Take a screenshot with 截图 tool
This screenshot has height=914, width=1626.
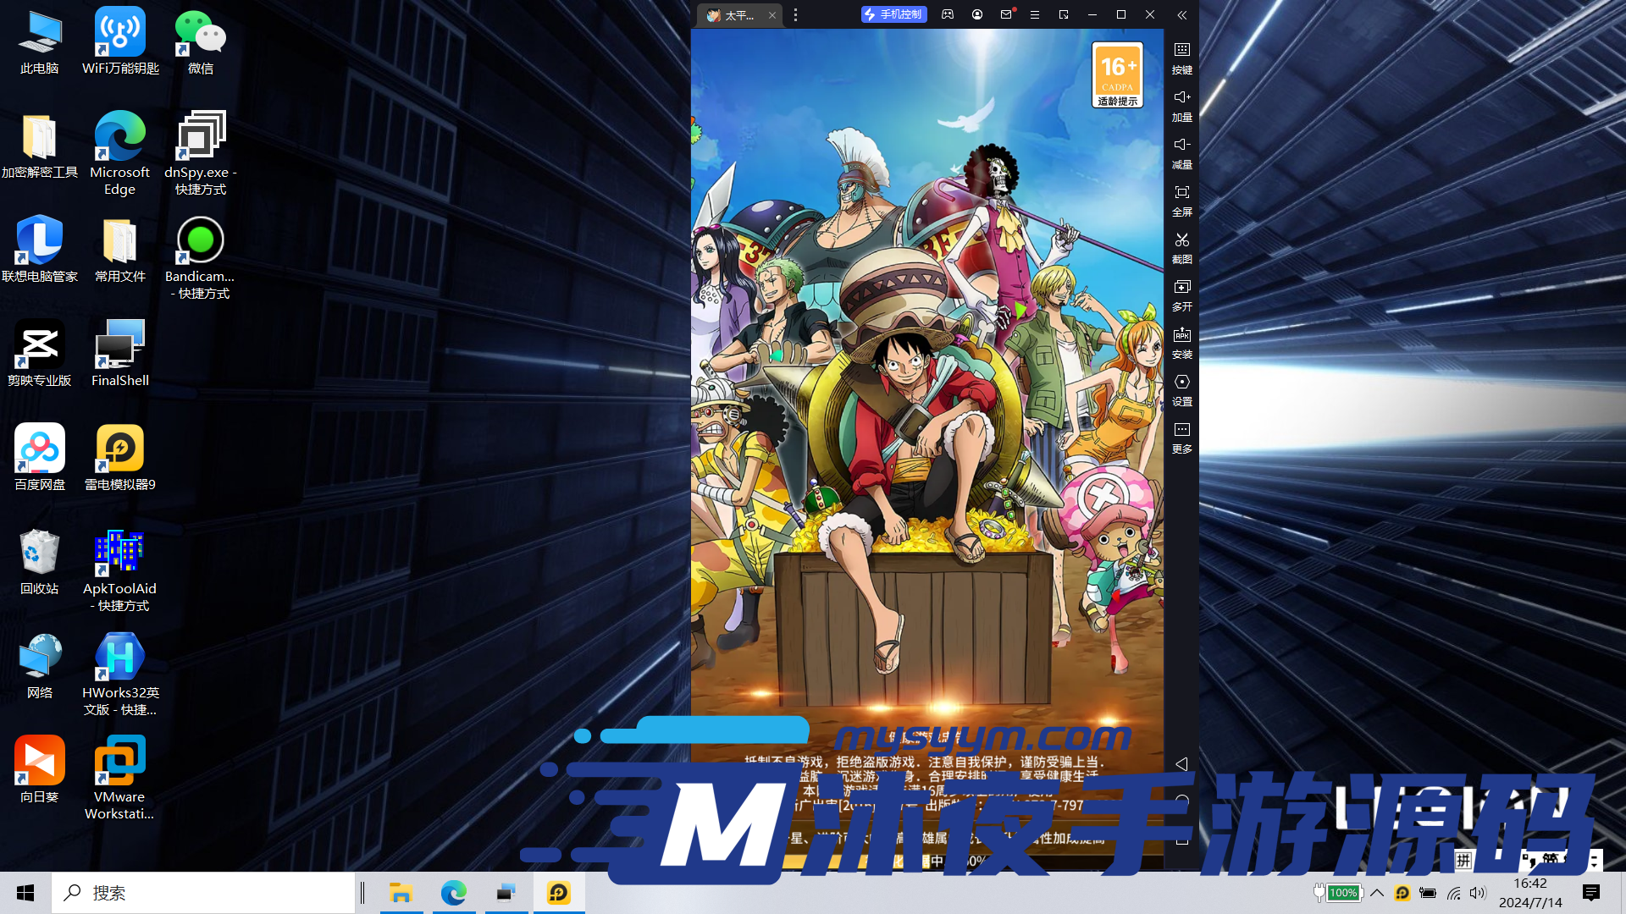pos(1181,247)
